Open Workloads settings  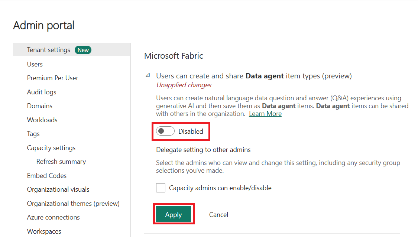click(x=42, y=120)
